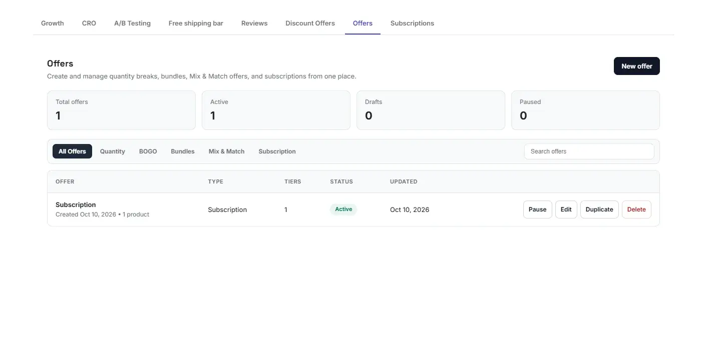
Task: Duplicate the Subscription offer
Action: (x=599, y=209)
